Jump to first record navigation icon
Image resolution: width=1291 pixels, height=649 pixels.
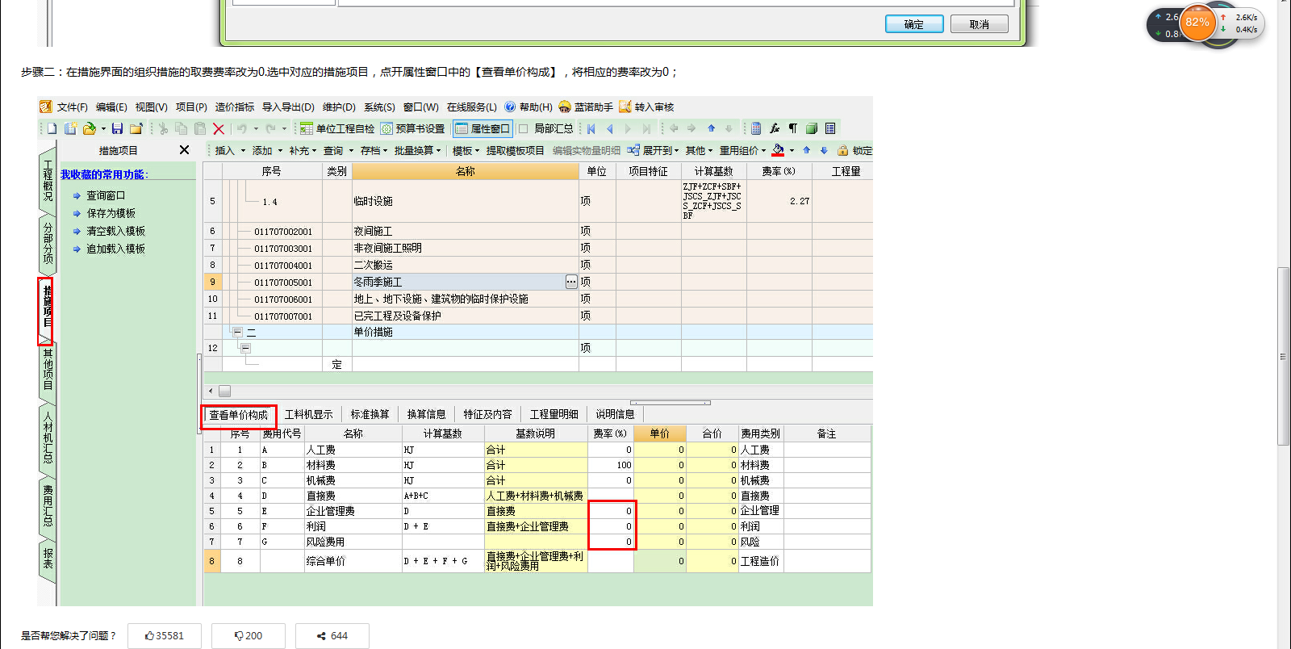pos(591,128)
